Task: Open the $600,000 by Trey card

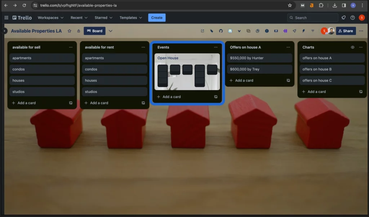Action: (259, 69)
